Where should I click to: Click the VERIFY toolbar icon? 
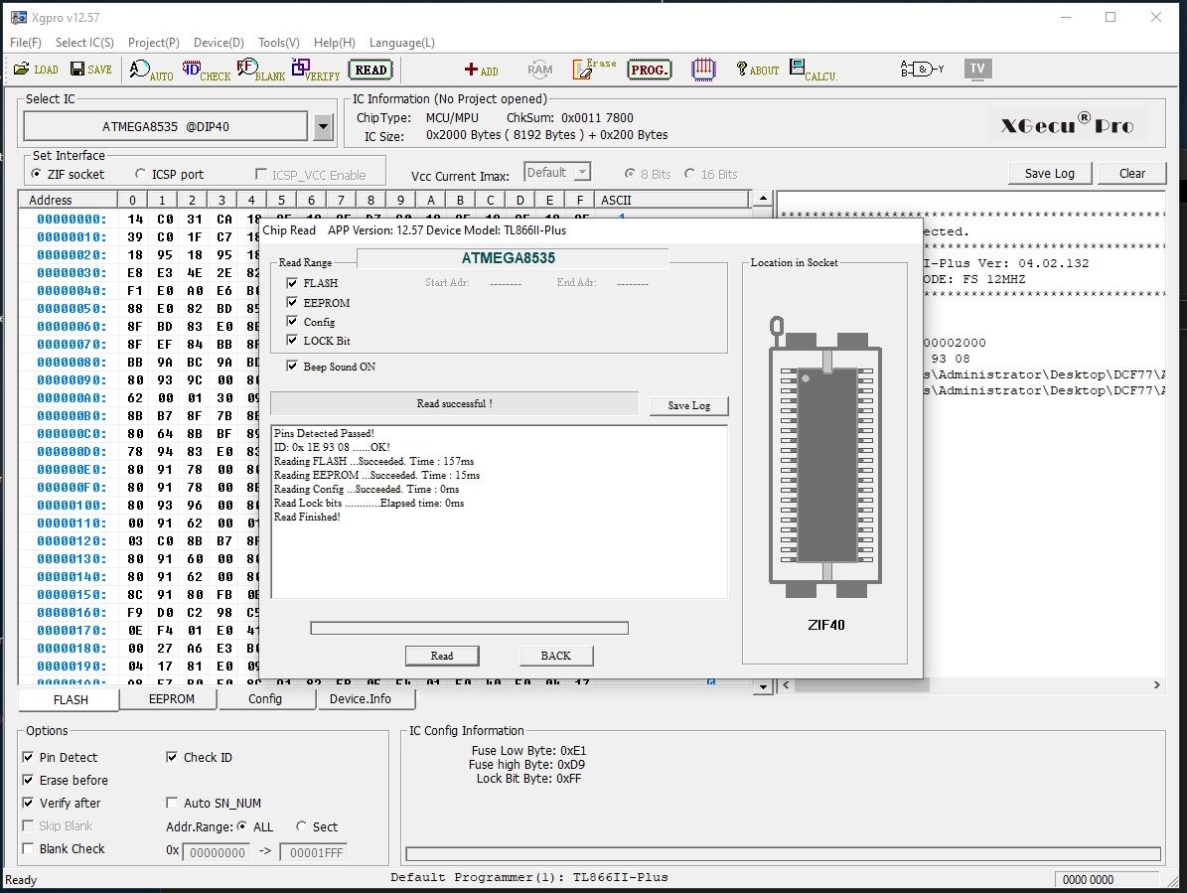pos(317,70)
